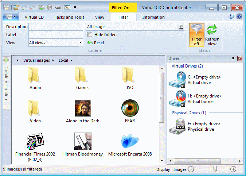Click the zoom slider handle
The image size is (246, 176).
215,169
